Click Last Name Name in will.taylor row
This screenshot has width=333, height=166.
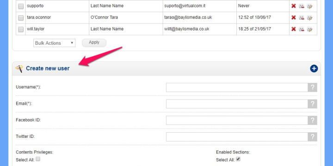107,29
